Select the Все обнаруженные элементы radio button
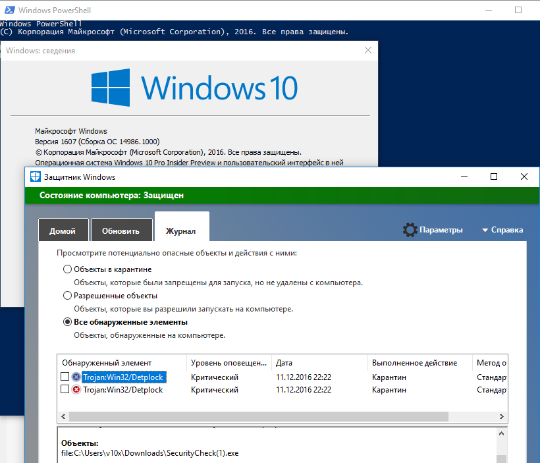540x463 pixels. point(67,322)
